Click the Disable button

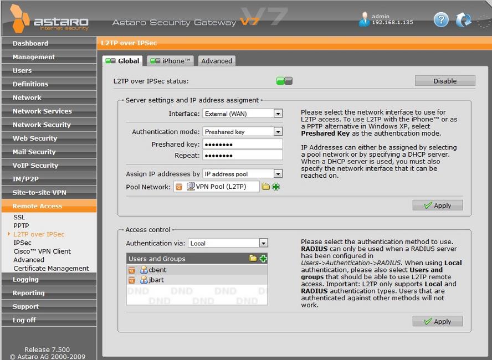coord(445,81)
